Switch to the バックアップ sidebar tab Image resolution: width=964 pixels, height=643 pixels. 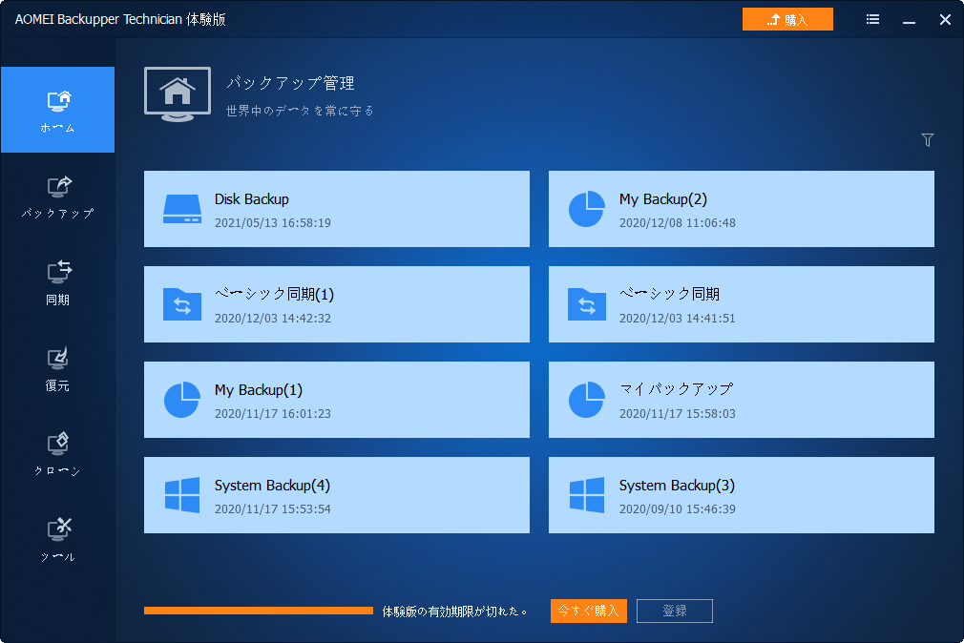coord(58,197)
